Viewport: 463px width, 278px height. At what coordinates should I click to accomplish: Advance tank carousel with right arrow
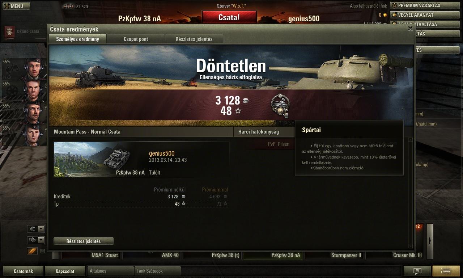[x=430, y=241]
